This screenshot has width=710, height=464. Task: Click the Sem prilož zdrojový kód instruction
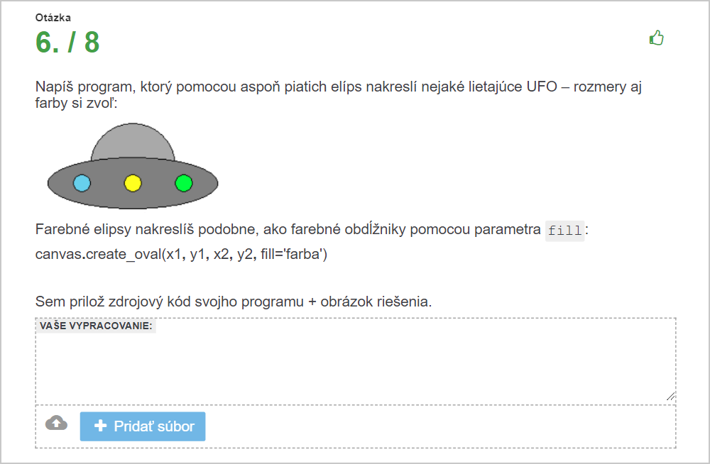click(234, 302)
